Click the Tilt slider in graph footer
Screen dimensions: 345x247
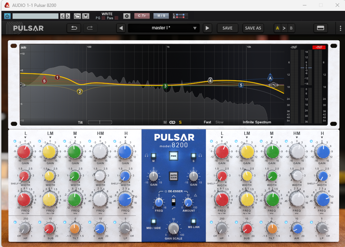[x=100, y=122]
